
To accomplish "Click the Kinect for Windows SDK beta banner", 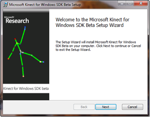I will click(x=26, y=88).
